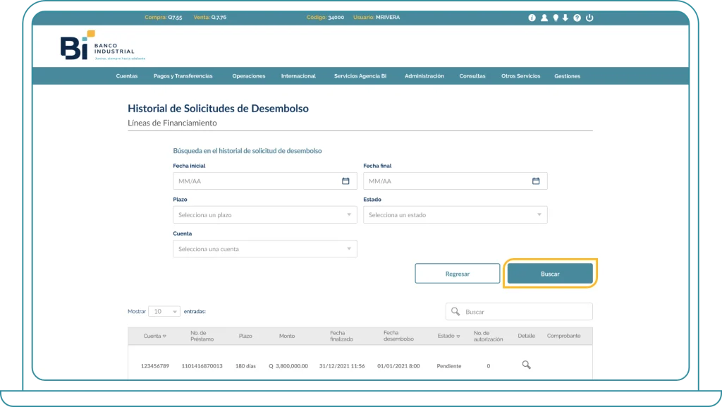The width and height of the screenshot is (722, 407).
Task: Open calendar picker for Fecha final
Action: click(x=536, y=181)
